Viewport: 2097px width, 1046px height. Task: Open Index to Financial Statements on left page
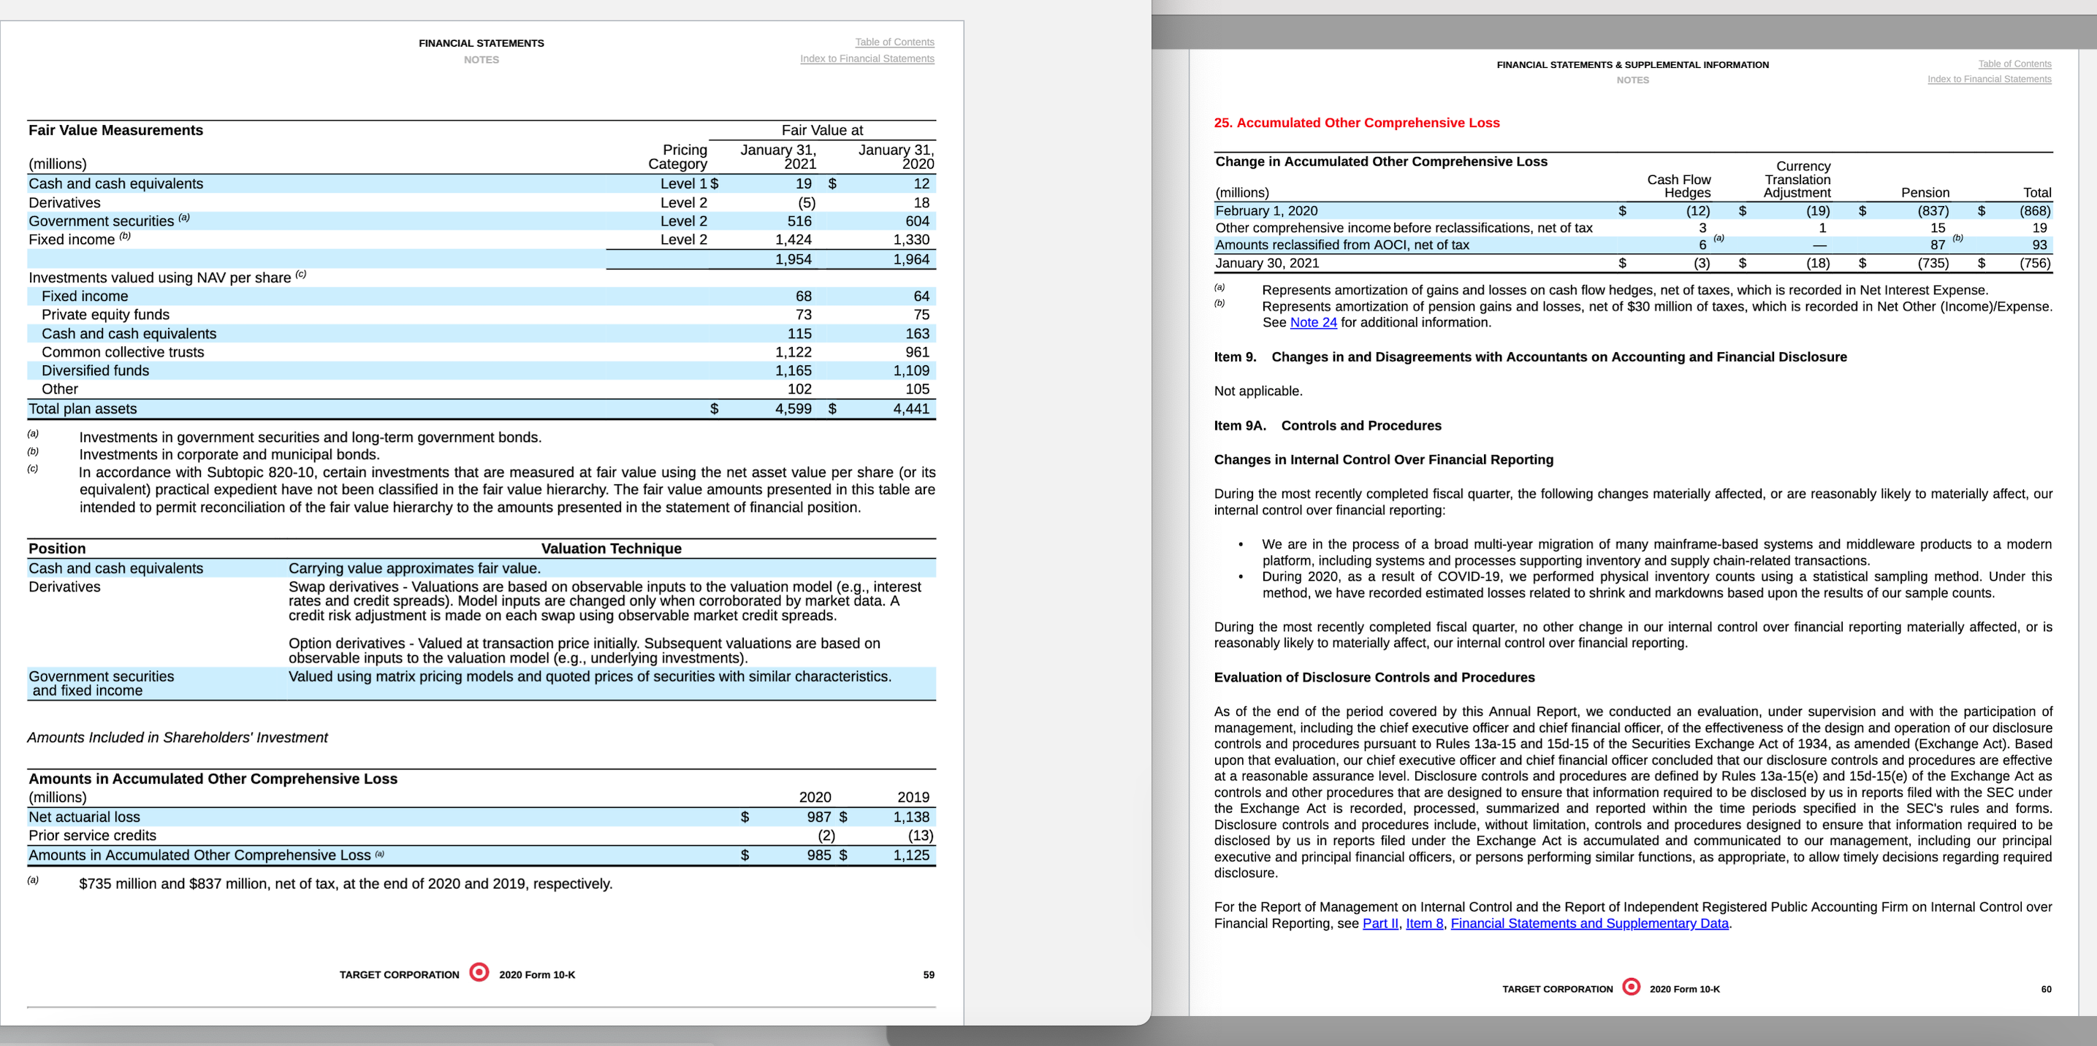coord(867,58)
